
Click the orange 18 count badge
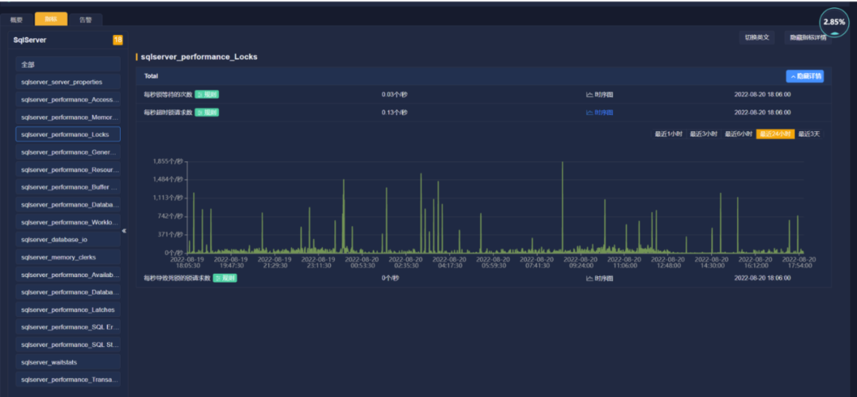[x=117, y=40]
